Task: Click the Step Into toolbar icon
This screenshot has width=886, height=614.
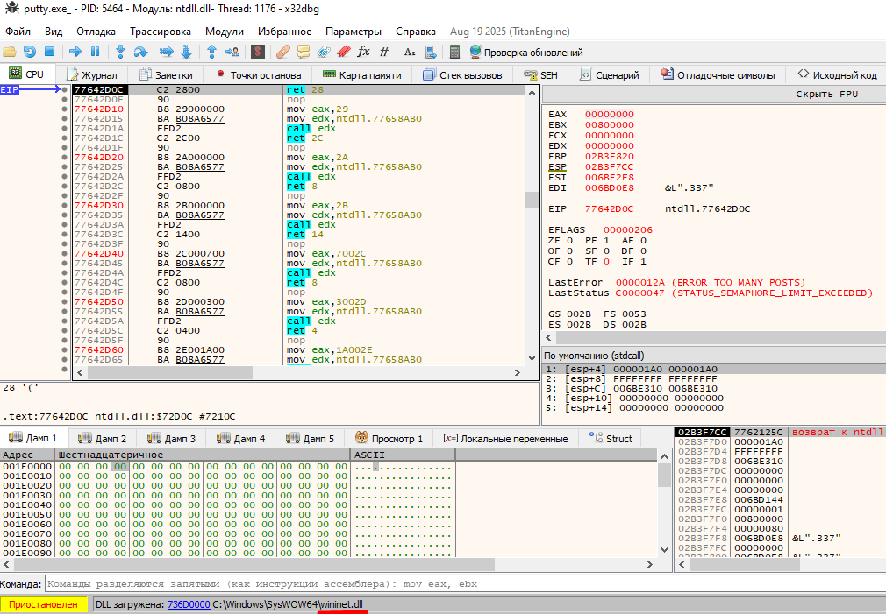Action: tap(121, 52)
